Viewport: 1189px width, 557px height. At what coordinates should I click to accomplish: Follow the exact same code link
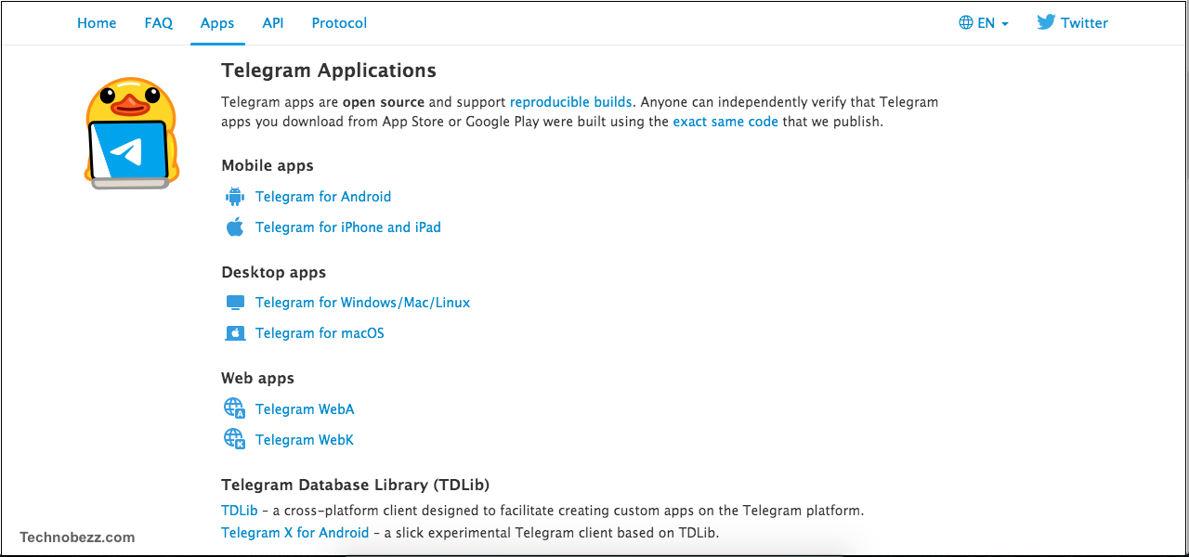725,122
